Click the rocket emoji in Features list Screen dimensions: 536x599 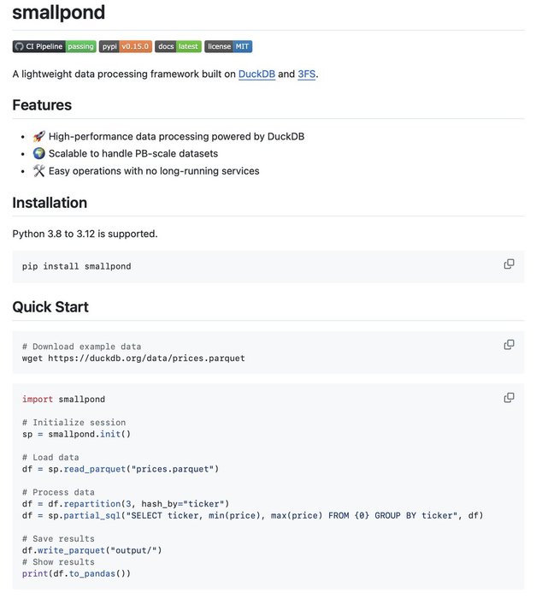[38, 136]
